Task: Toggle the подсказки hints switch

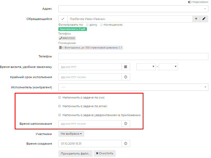Action: (190, 2)
